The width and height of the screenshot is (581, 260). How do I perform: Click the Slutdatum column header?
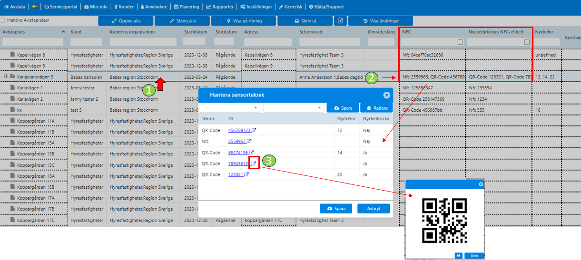click(226, 32)
